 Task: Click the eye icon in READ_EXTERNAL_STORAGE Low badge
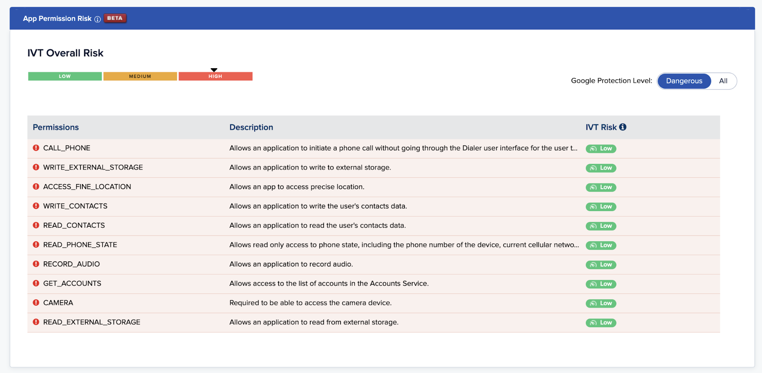(592, 322)
